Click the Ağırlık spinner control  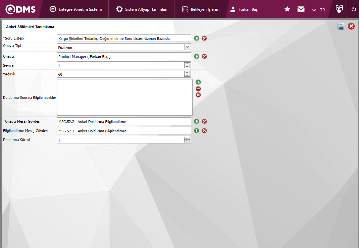coord(187,74)
